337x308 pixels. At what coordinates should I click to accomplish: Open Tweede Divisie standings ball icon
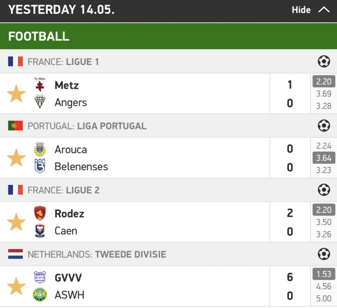click(324, 254)
